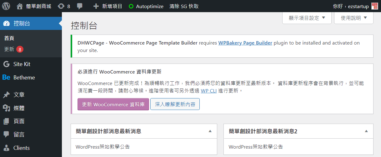Image resolution: width=381 pixels, height=157 pixels.
Task: Open the 顯示項目設定 dropdown
Action: [x=307, y=18]
